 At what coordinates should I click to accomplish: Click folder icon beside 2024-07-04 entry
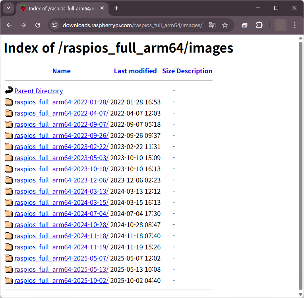9,214
